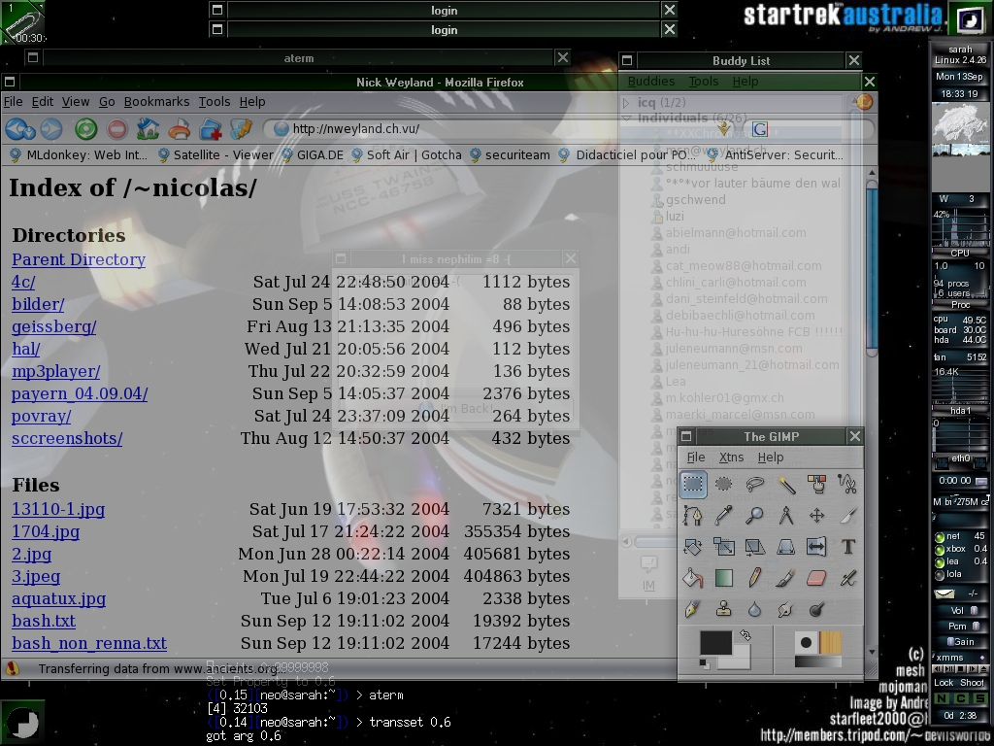Pick the Eraser tool in GIMP
The height and width of the screenshot is (746, 994).
point(816,579)
